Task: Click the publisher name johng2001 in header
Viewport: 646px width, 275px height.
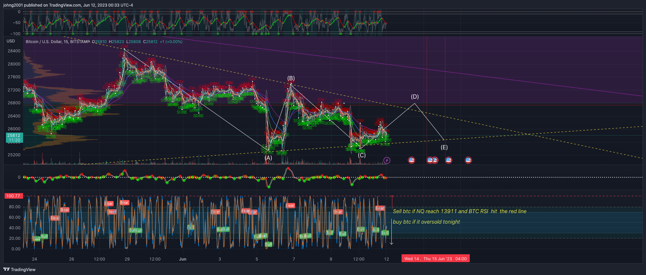Action: point(13,5)
